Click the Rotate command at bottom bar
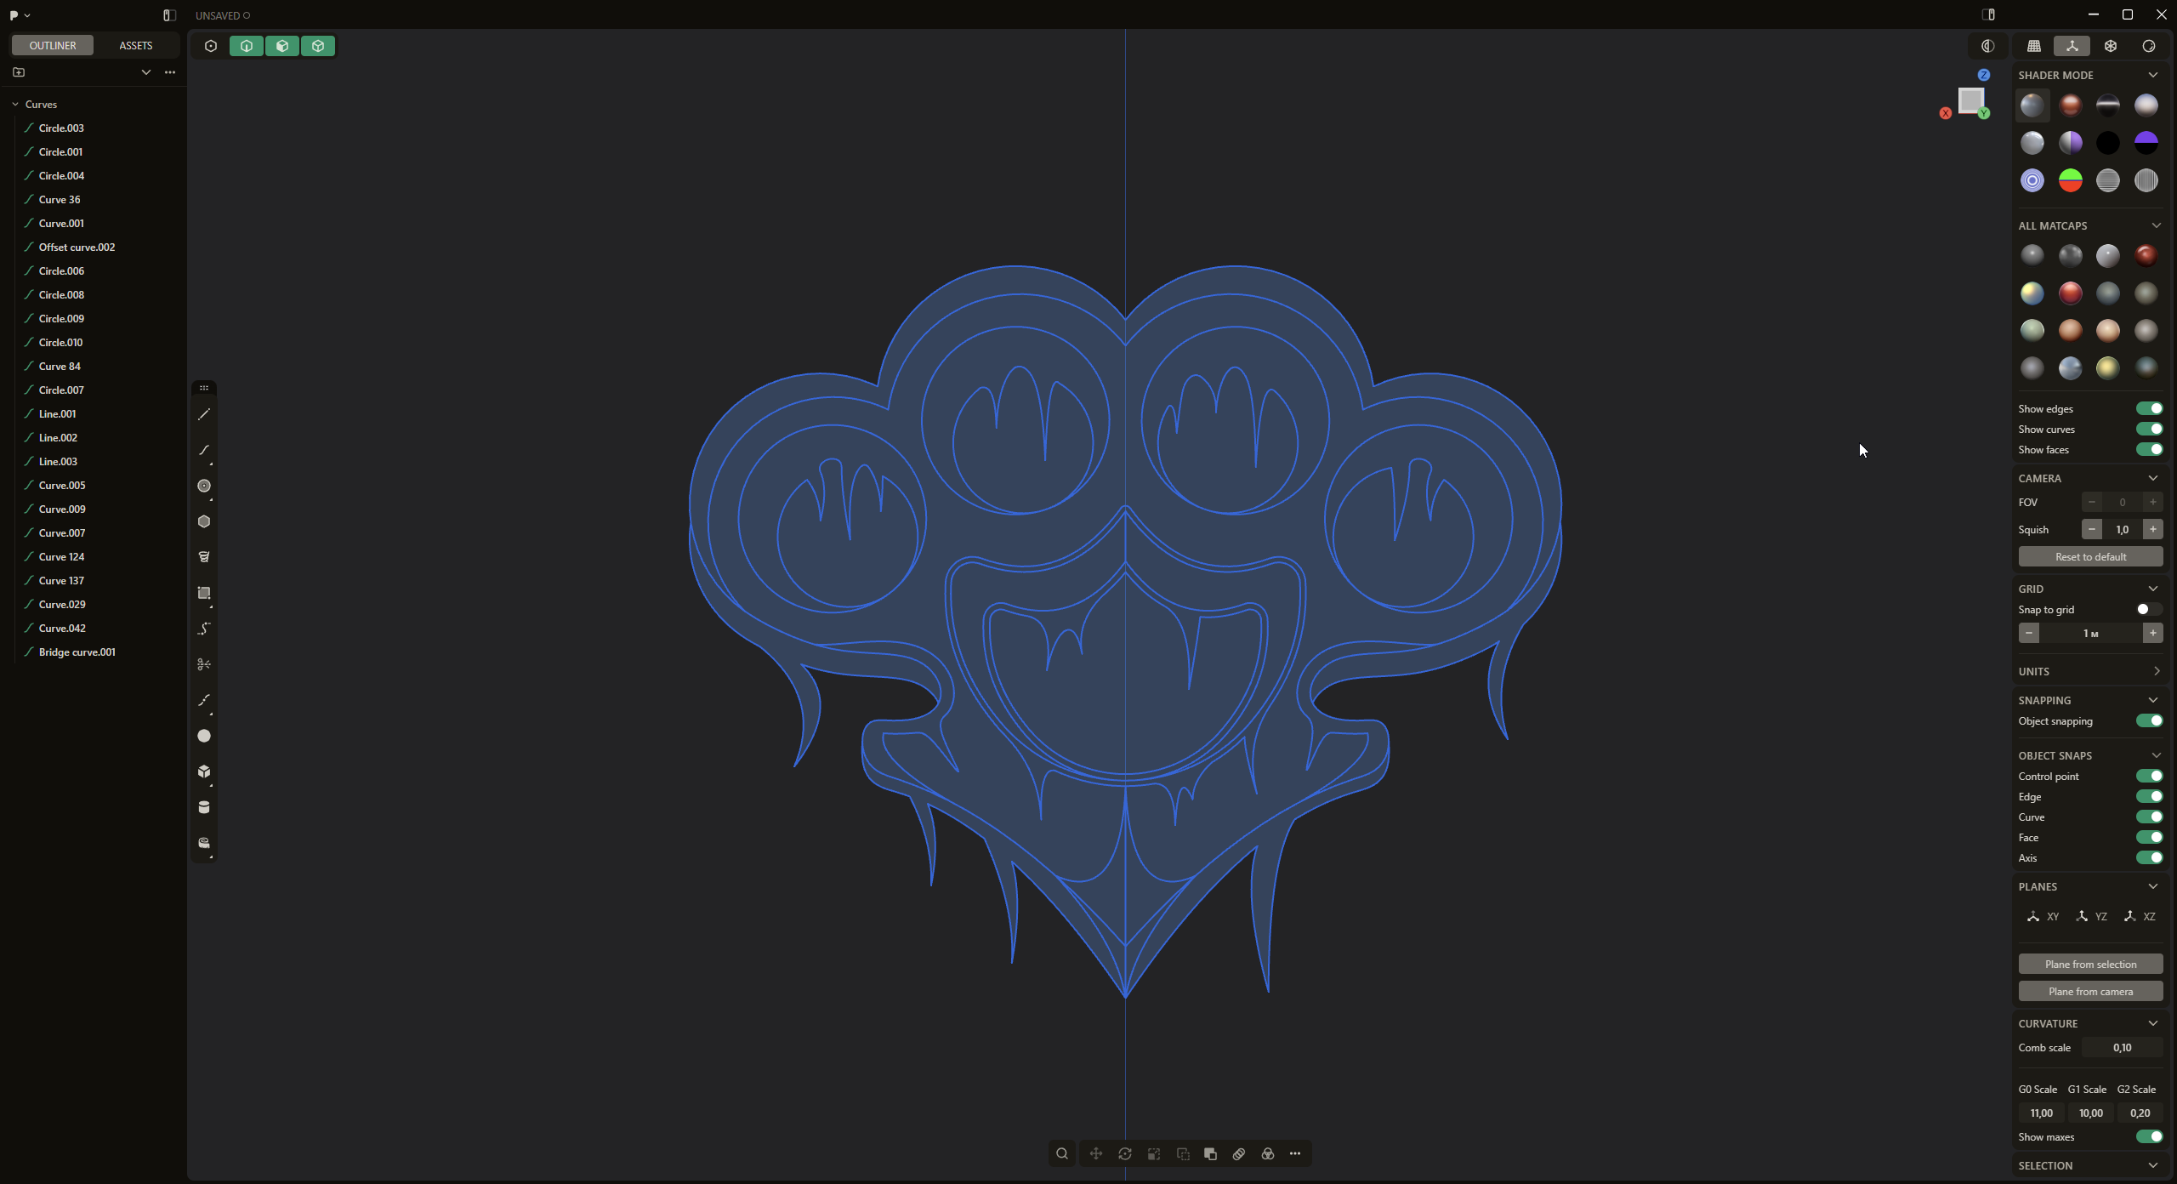 (1125, 1154)
